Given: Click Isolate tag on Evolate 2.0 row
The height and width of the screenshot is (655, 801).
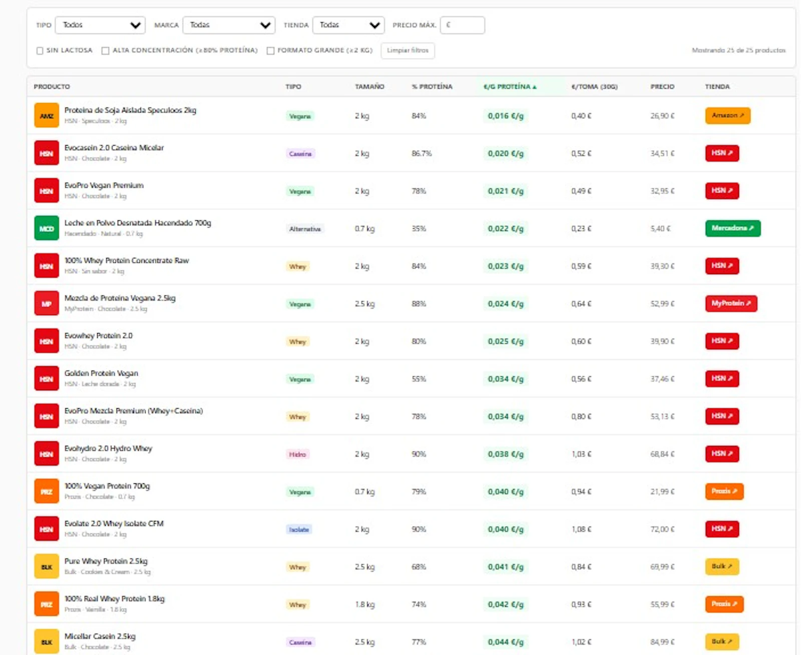Looking at the screenshot, I should click(x=299, y=529).
